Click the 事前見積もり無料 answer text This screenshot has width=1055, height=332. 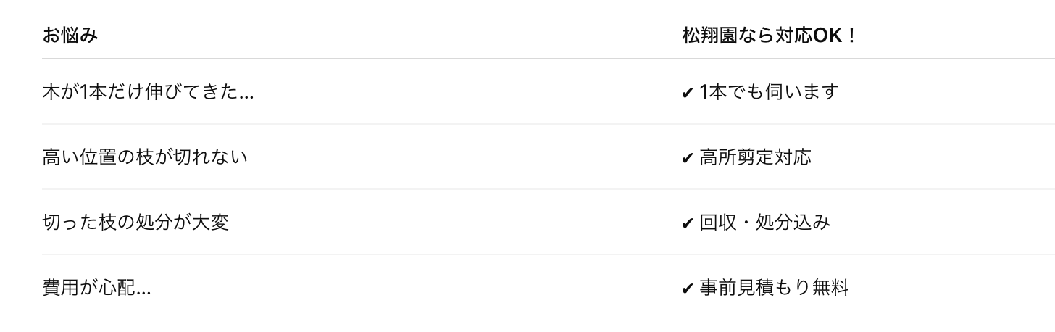(x=774, y=288)
